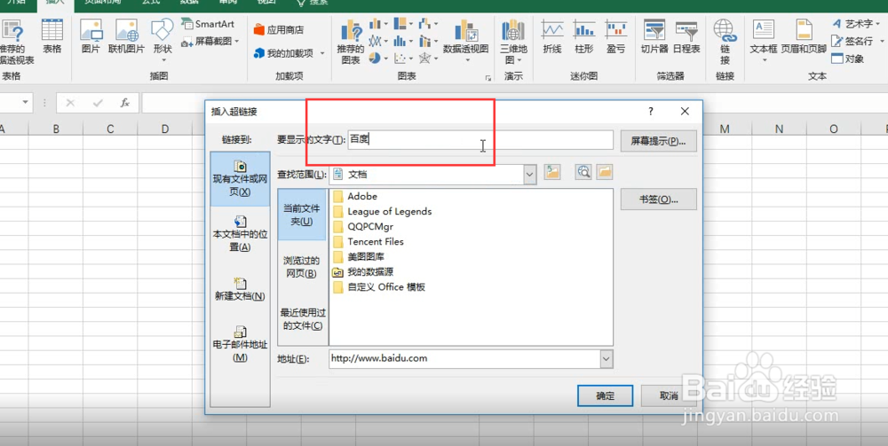Open the Office Store (应用商店)
Screen dimensions: 888x446
tap(279, 29)
